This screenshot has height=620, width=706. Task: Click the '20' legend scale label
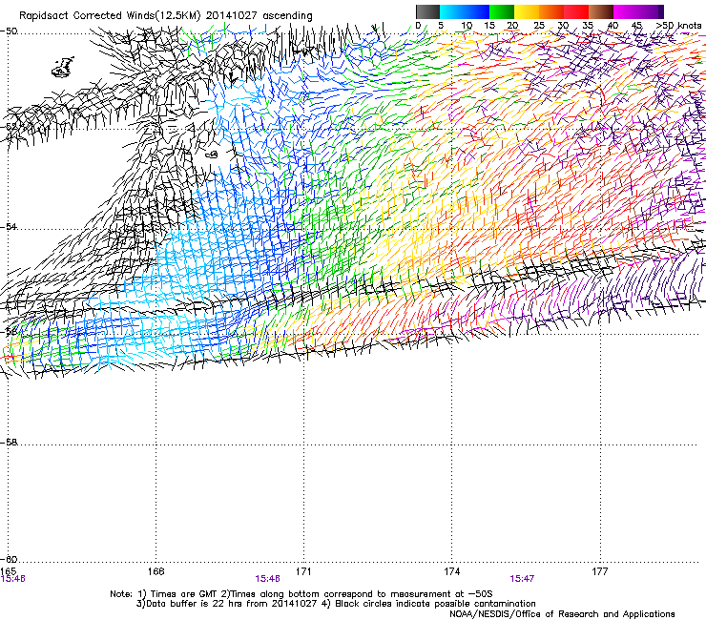512,26
